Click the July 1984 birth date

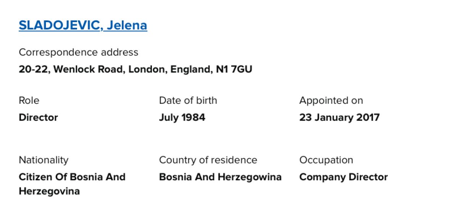coord(182,117)
